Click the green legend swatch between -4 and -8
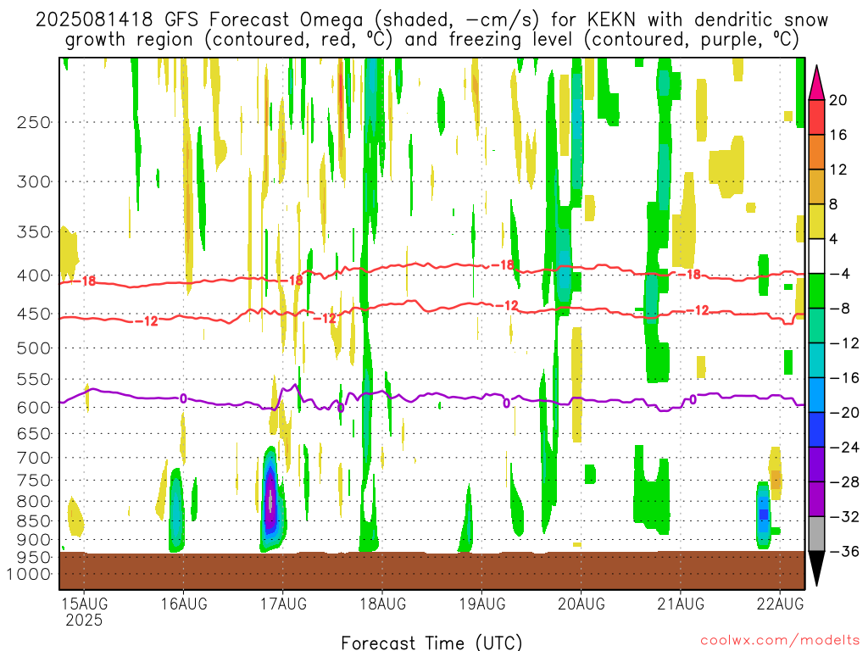 816,292
